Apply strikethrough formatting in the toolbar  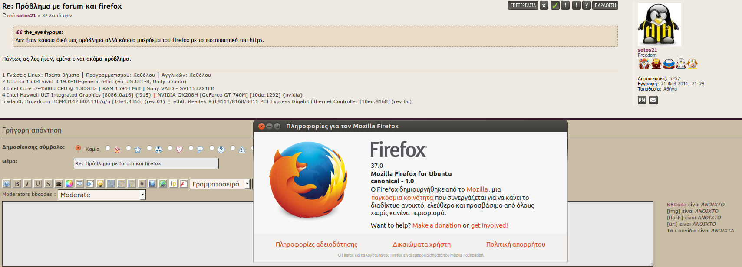(x=48, y=184)
